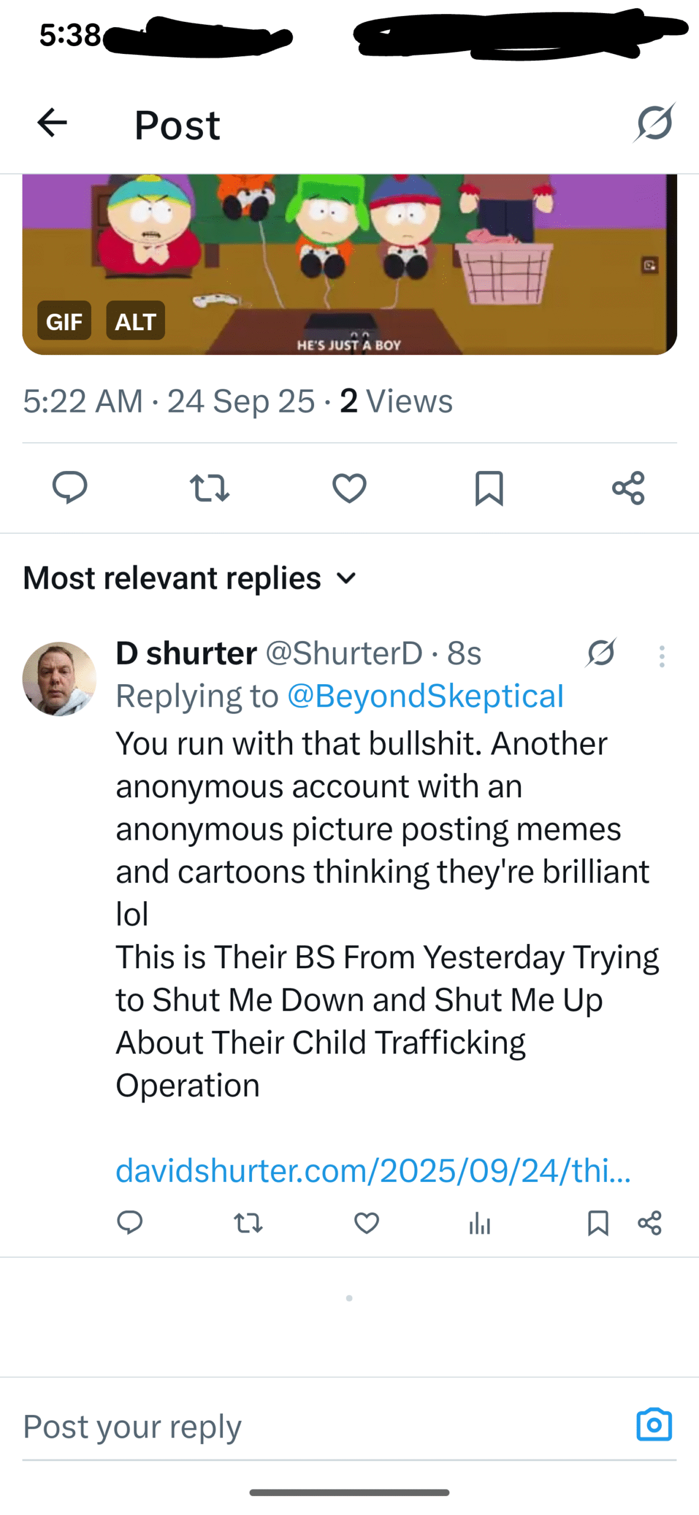Tap camera icon to attach photo

[654, 1424]
